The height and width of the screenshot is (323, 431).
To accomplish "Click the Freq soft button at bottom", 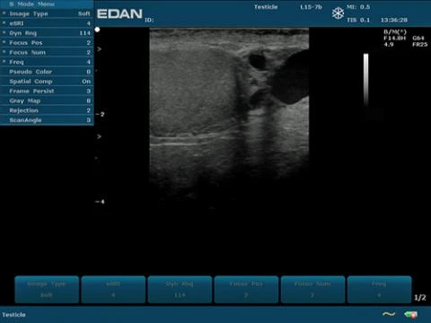I will 379,290.
